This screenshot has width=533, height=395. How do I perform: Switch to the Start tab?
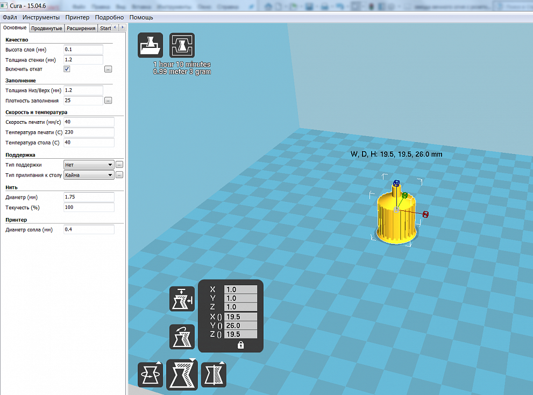coord(105,28)
